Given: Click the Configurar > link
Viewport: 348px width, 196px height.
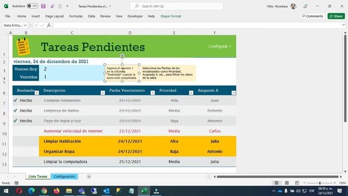Looking at the screenshot, I should click(x=220, y=46).
